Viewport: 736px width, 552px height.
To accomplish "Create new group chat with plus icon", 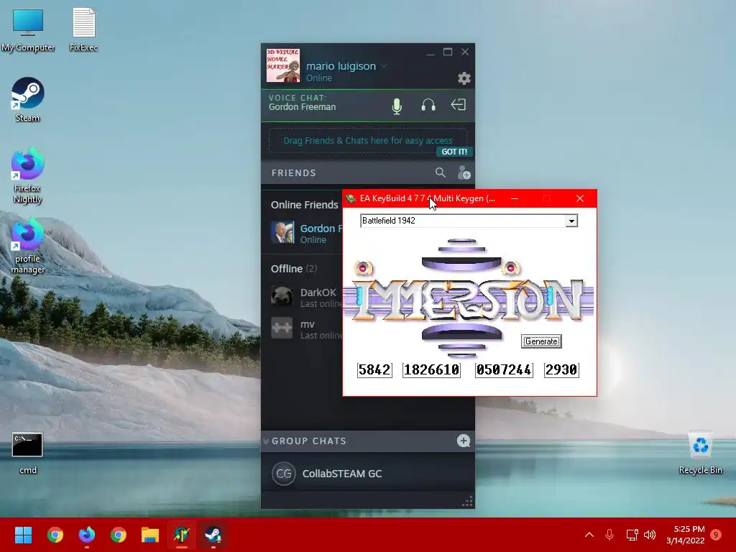I will pyautogui.click(x=464, y=441).
